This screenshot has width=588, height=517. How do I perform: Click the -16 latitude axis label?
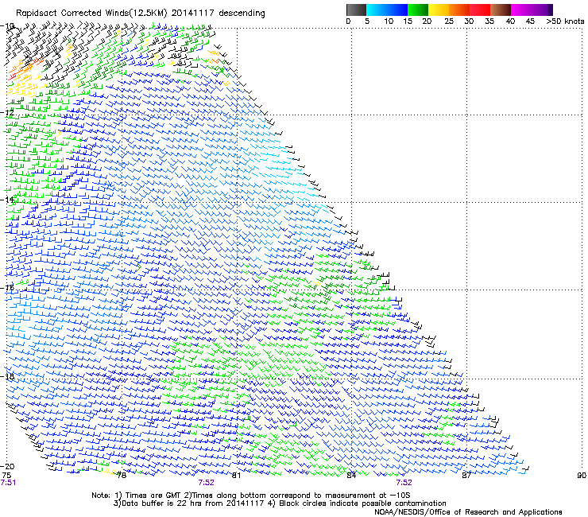click(7, 288)
